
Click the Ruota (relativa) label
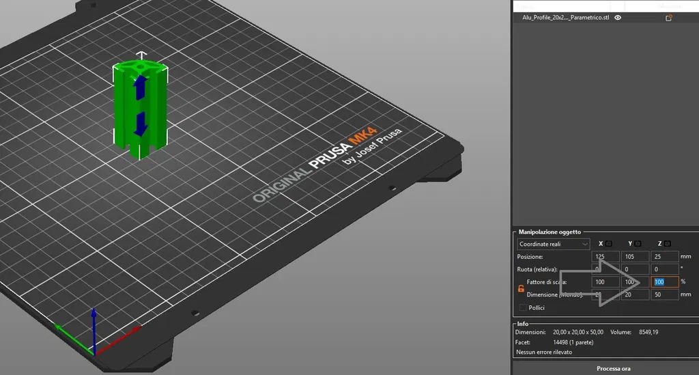537,269
